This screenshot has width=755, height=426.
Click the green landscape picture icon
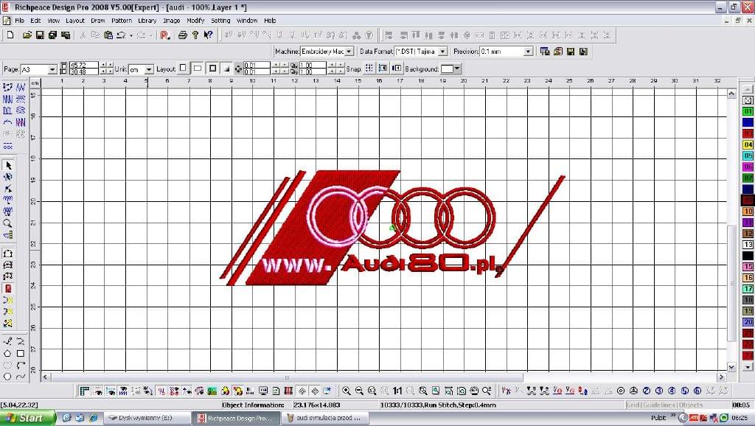(212, 391)
